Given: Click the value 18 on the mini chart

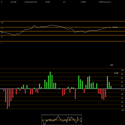Looking at the screenshot, I should click(x=80, y=118).
